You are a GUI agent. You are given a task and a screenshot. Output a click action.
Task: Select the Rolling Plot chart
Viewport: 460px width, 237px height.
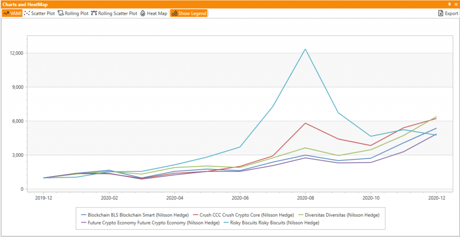(x=73, y=13)
